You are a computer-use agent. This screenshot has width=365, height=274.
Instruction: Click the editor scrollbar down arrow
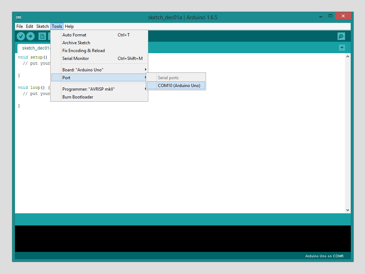coord(348,210)
